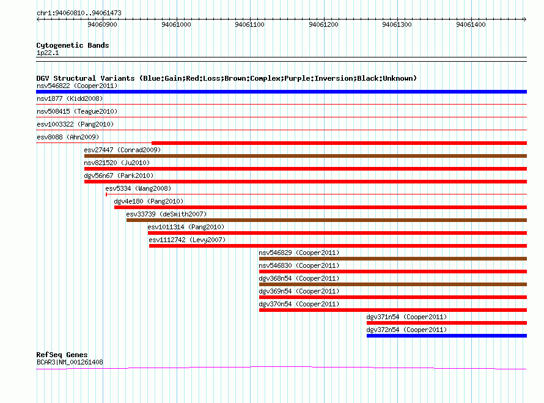This screenshot has height=403, width=544.
Task: Click the red bar under nsv546830
Action: (393, 272)
